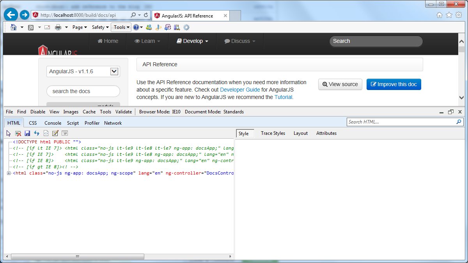
Task: Open the Discuss navbar dropdown
Action: click(x=240, y=41)
